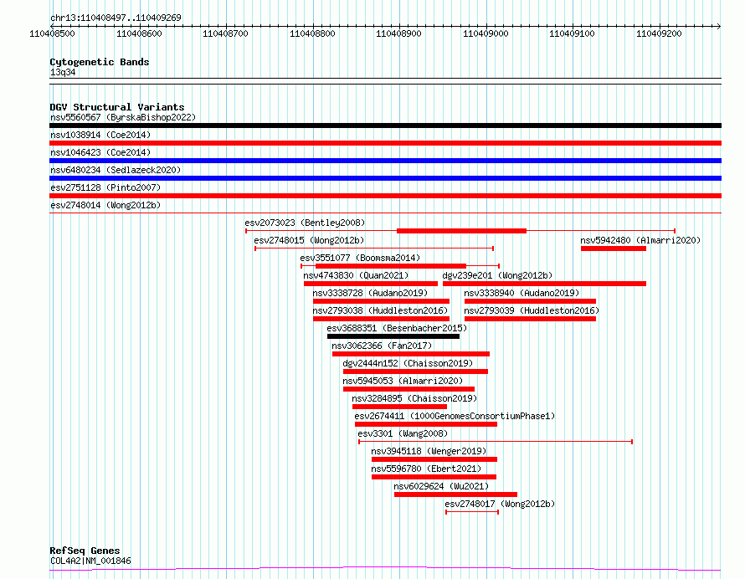Open the esv2748017 (Wong2012b) label

click(501, 504)
